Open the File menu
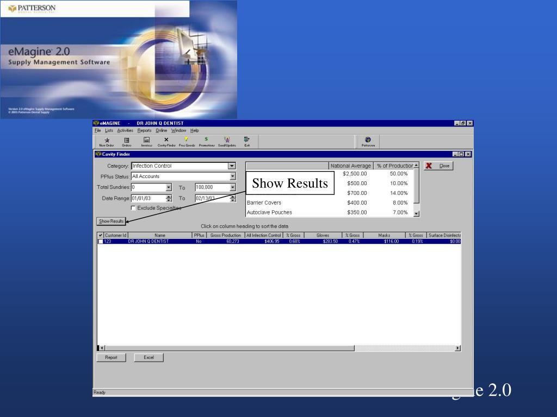557x417 pixels. (98, 130)
